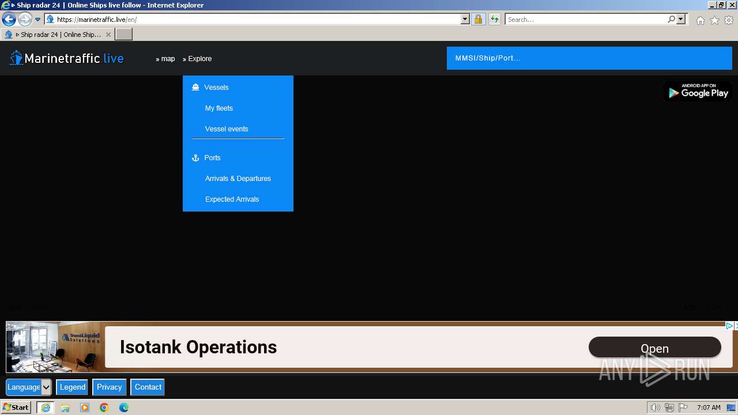Screen dimensions: 738x415
Task: Launch Chrome from the taskbar
Action: coord(104,408)
